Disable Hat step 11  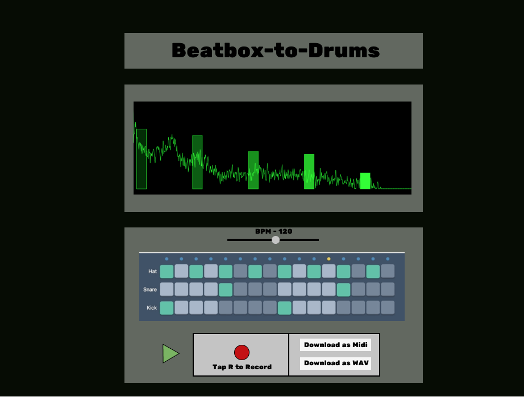click(x=314, y=271)
